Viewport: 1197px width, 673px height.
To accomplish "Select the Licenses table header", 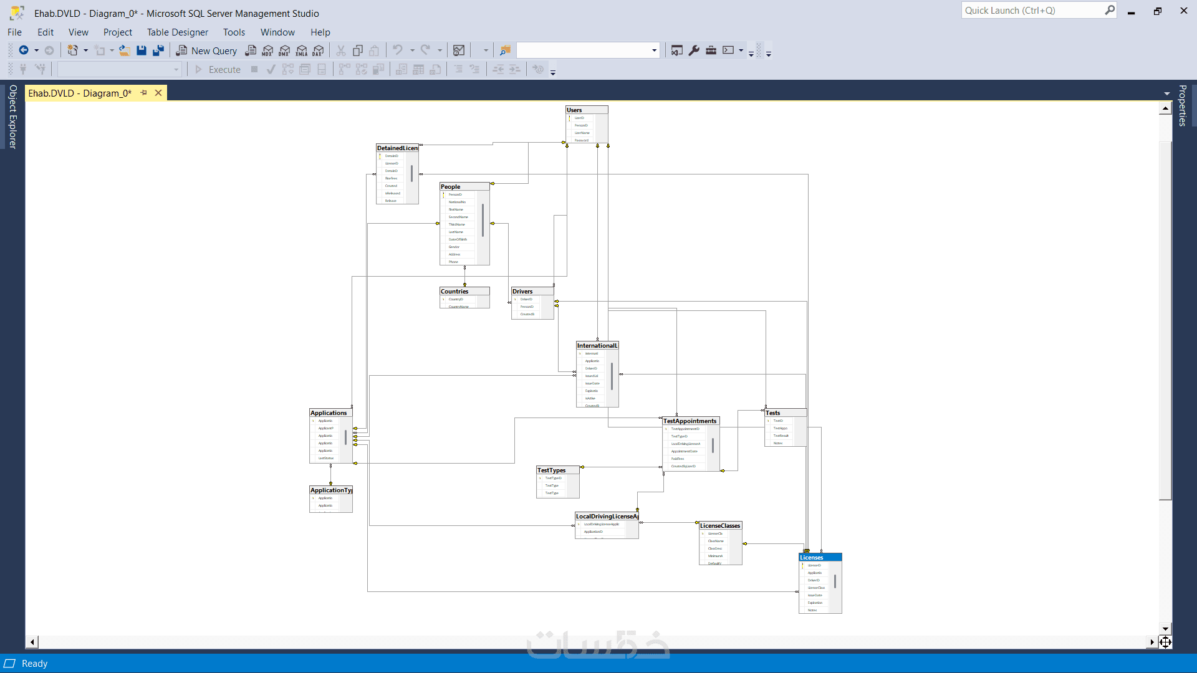I will coord(820,557).
